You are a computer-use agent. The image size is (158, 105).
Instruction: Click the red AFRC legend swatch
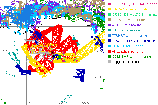109,51
